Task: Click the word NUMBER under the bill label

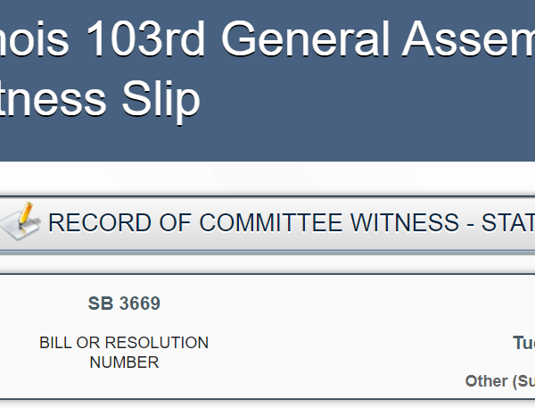Action: coord(124,362)
